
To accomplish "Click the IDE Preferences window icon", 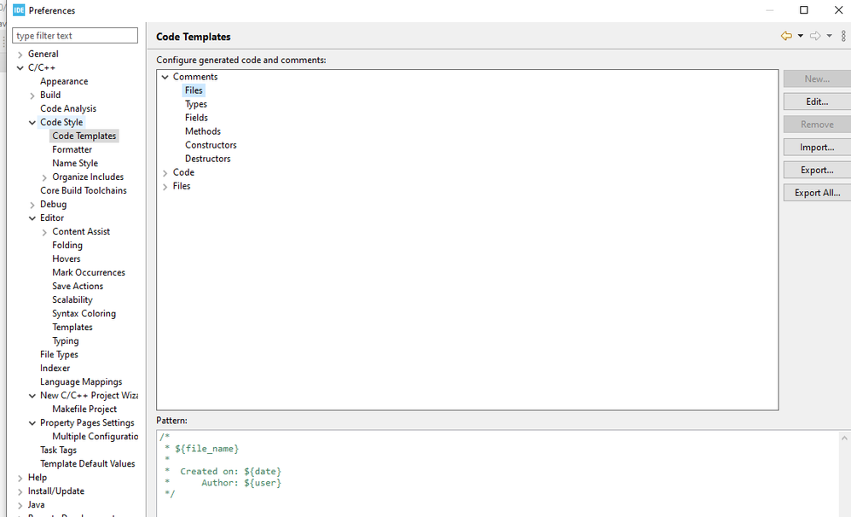I will pyautogui.click(x=19, y=9).
